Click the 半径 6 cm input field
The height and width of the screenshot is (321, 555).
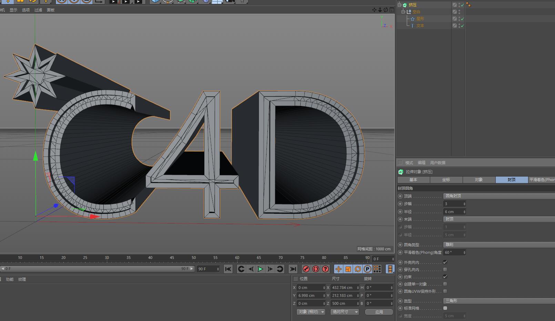[453, 212]
